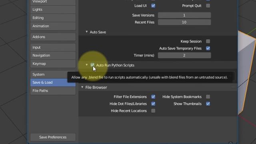Click the Timer (mins) value field
This screenshot has width=256, height=144.
(x=184, y=55)
